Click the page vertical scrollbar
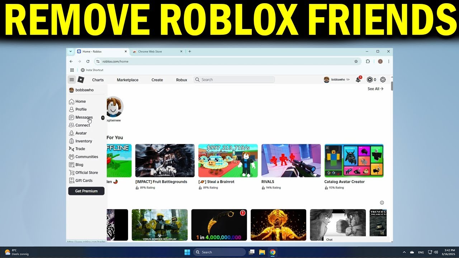459x258 pixels. (x=392, y=86)
